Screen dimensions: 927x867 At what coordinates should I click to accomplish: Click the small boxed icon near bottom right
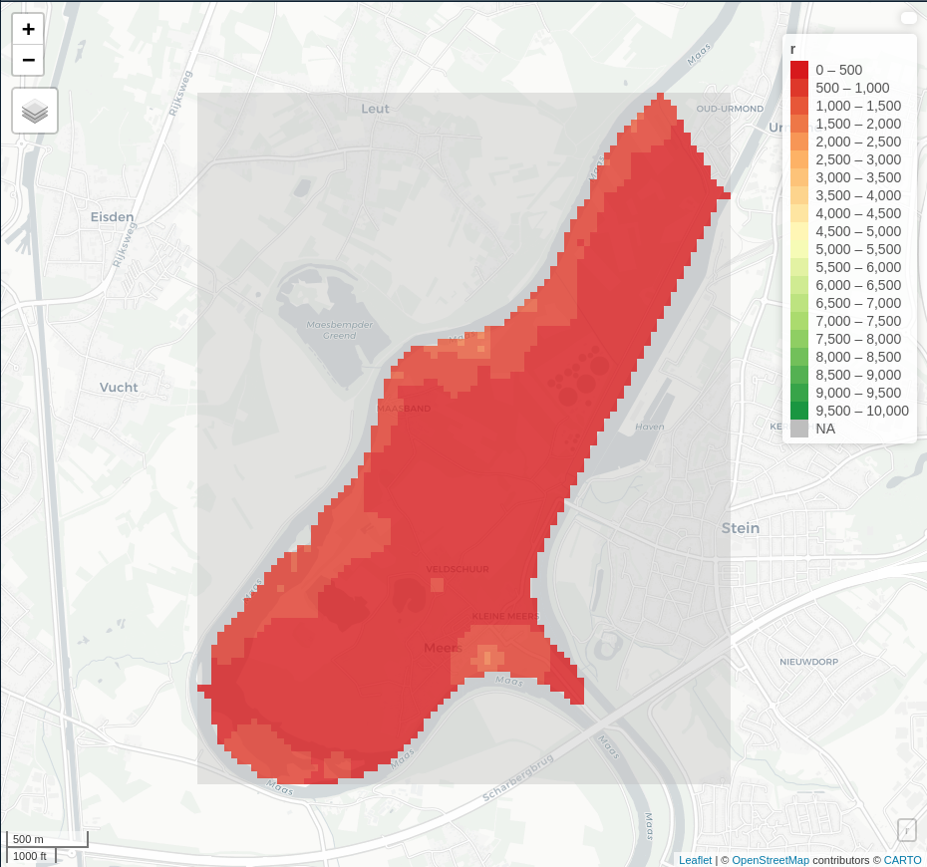point(906,830)
